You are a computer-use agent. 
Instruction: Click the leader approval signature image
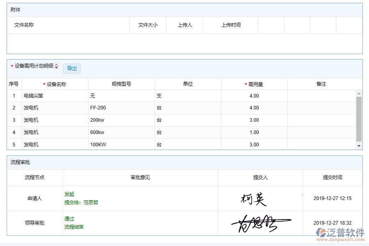point(257,223)
